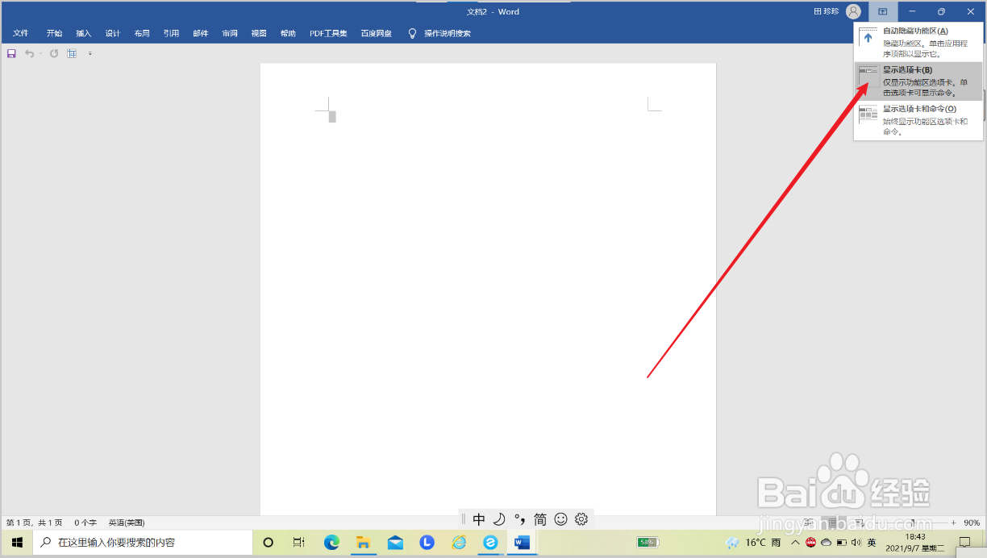Image resolution: width=987 pixels, height=558 pixels.
Task: Open the Mail app from taskbar
Action: [395, 543]
